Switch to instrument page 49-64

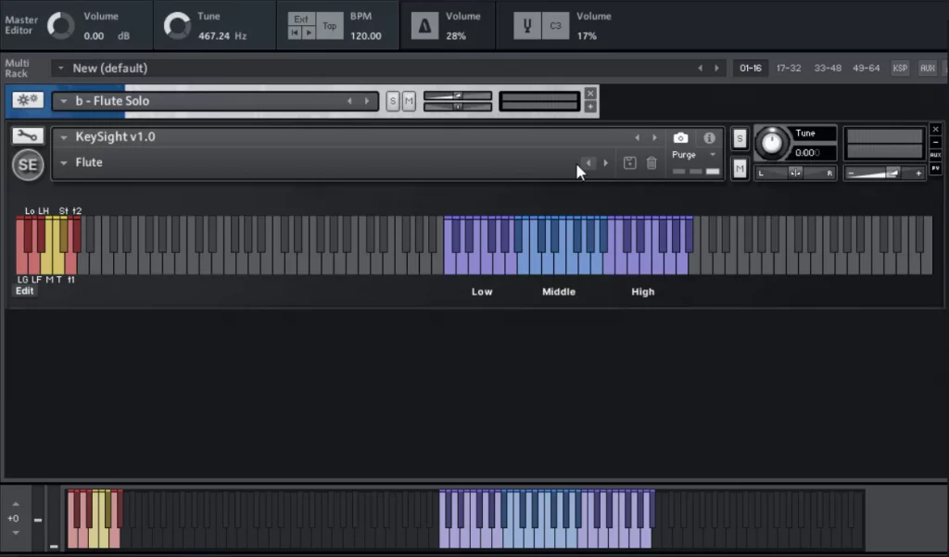click(867, 68)
